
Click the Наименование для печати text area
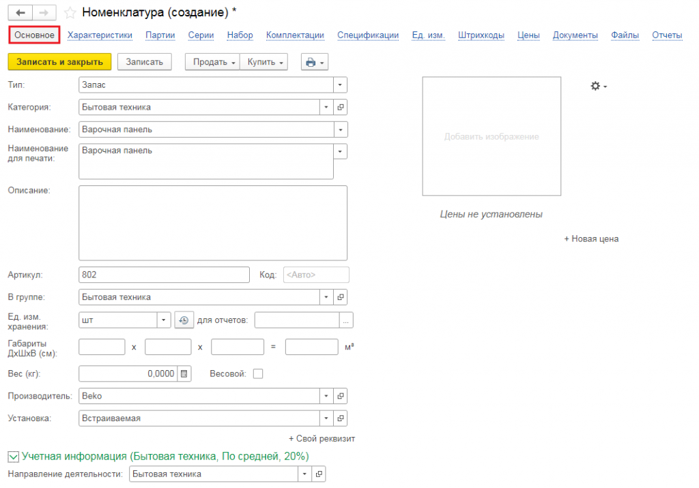[206, 161]
